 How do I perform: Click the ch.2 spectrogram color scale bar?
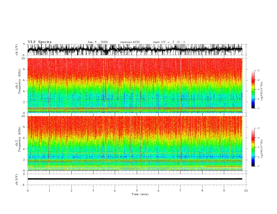tap(253, 147)
